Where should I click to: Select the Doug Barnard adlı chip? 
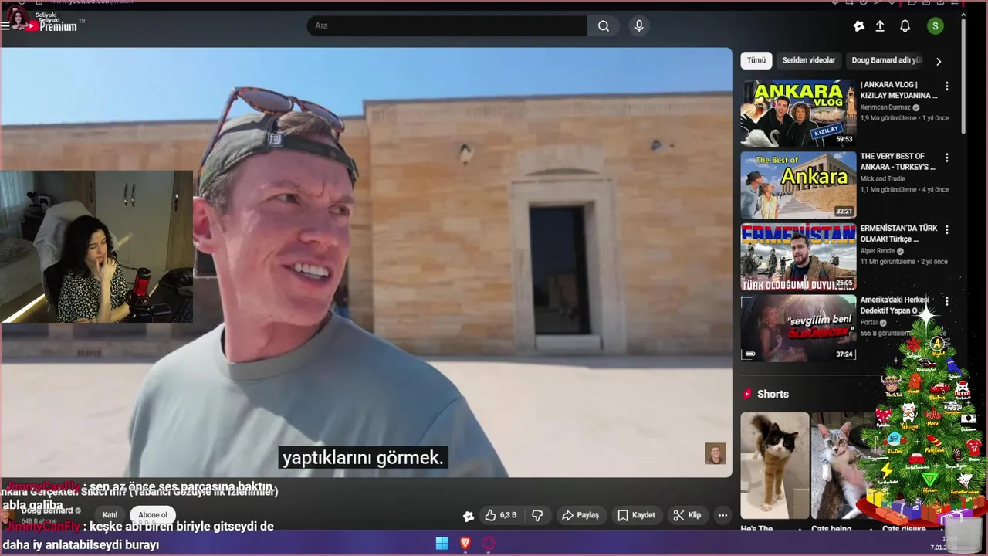886,60
